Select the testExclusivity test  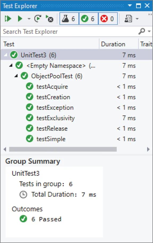pyautogui.click(x=56, y=118)
